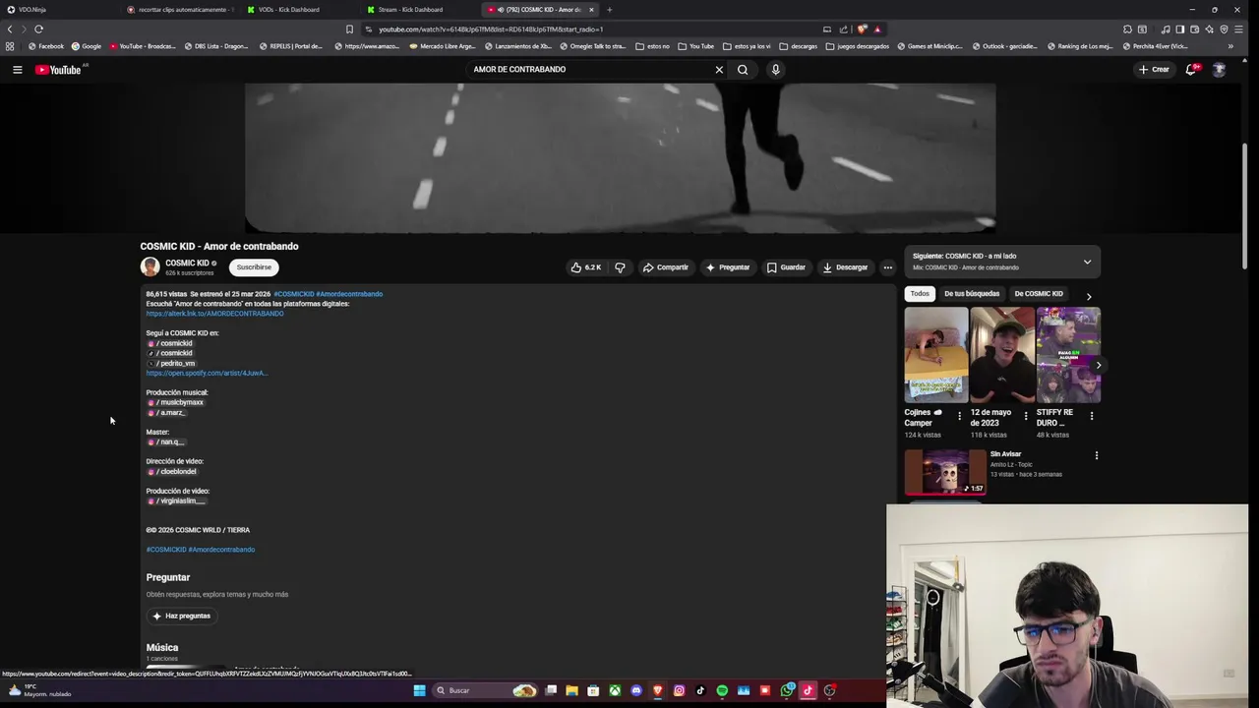
Task: Open the more actions ellipsis beside Descargar
Action: point(887,267)
